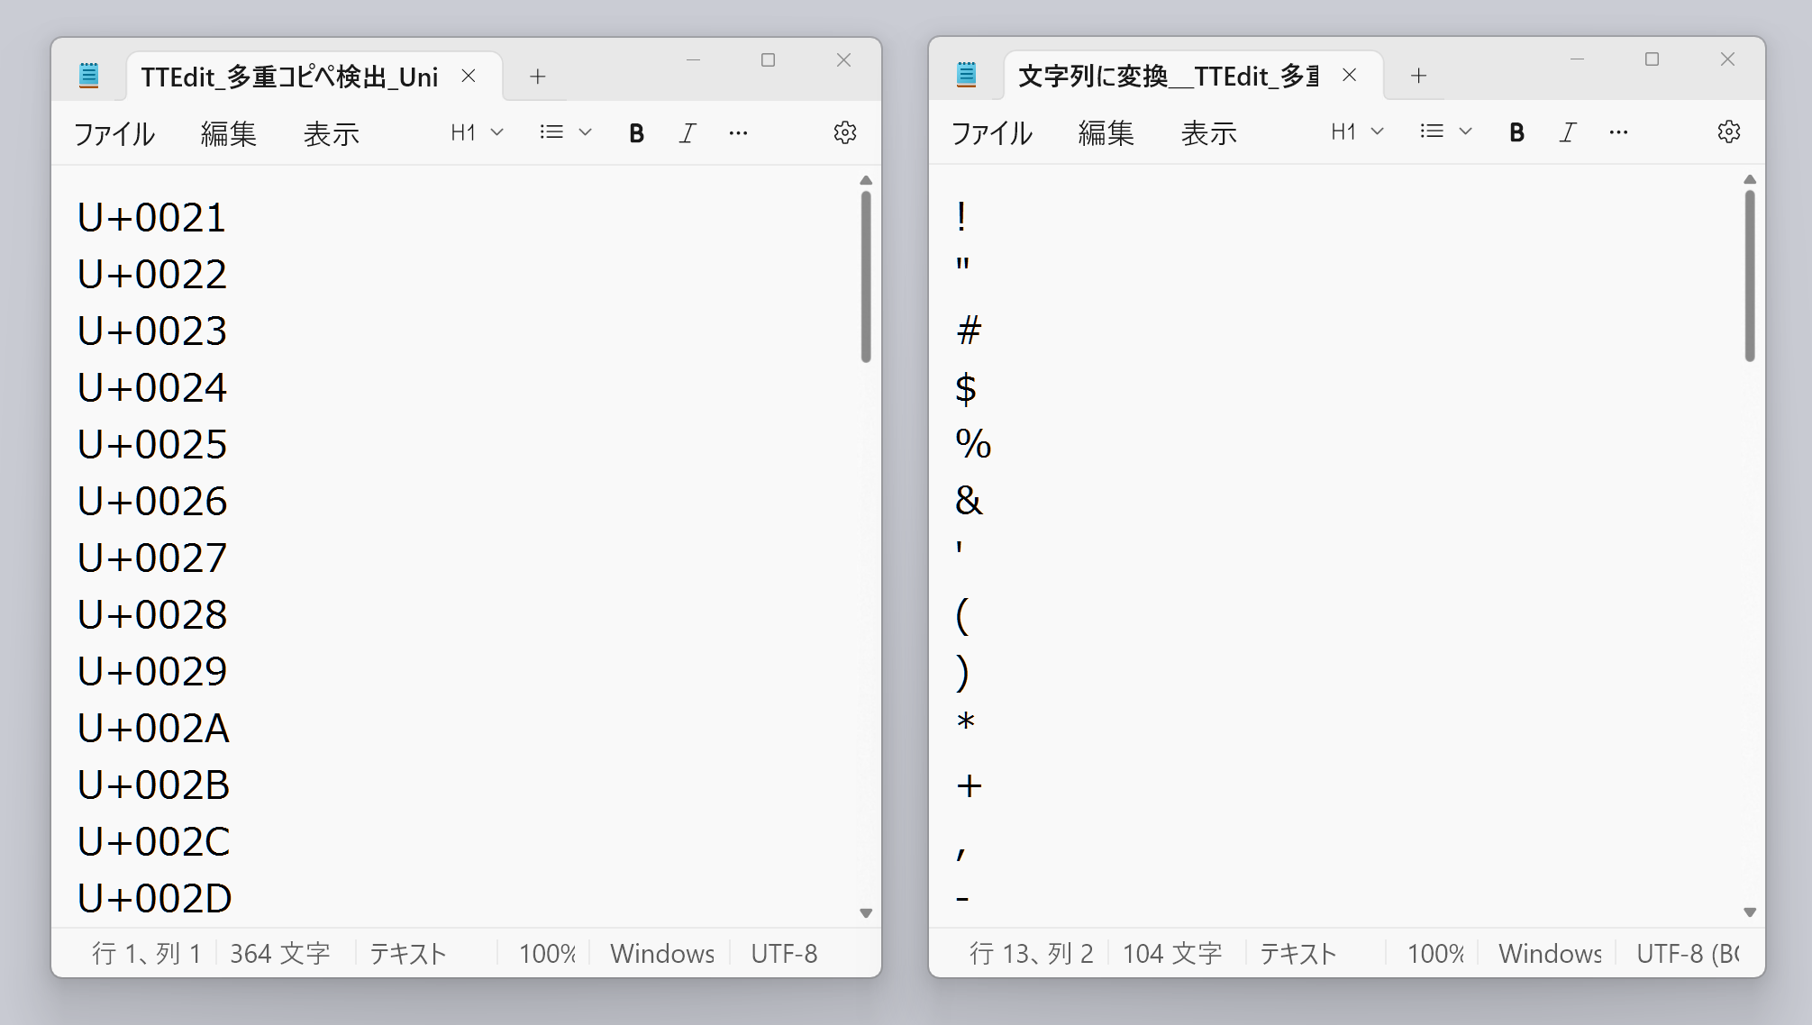Toggle bold formatting in left Notepad window

coord(636,133)
